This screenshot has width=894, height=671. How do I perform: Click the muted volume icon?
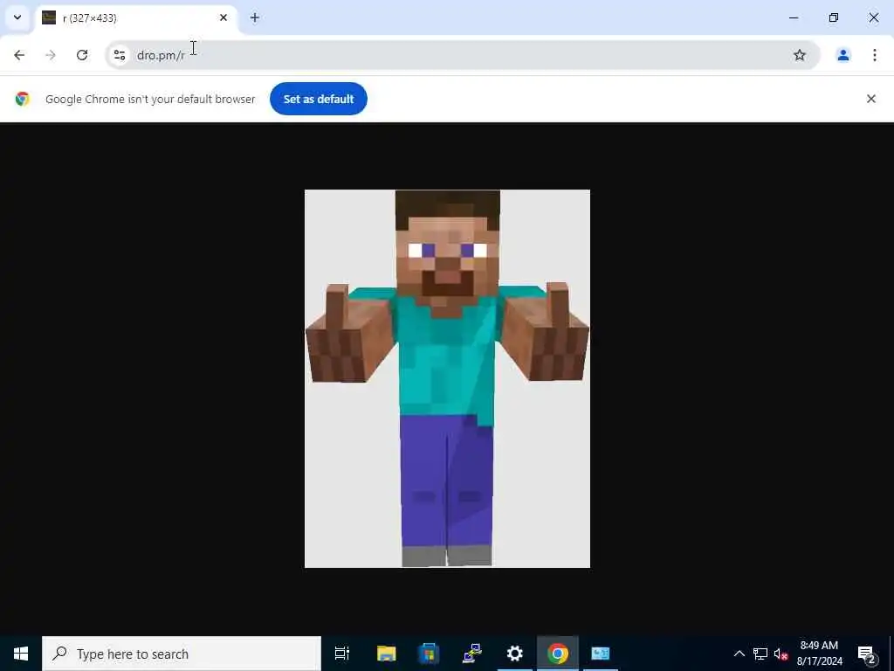point(781,654)
